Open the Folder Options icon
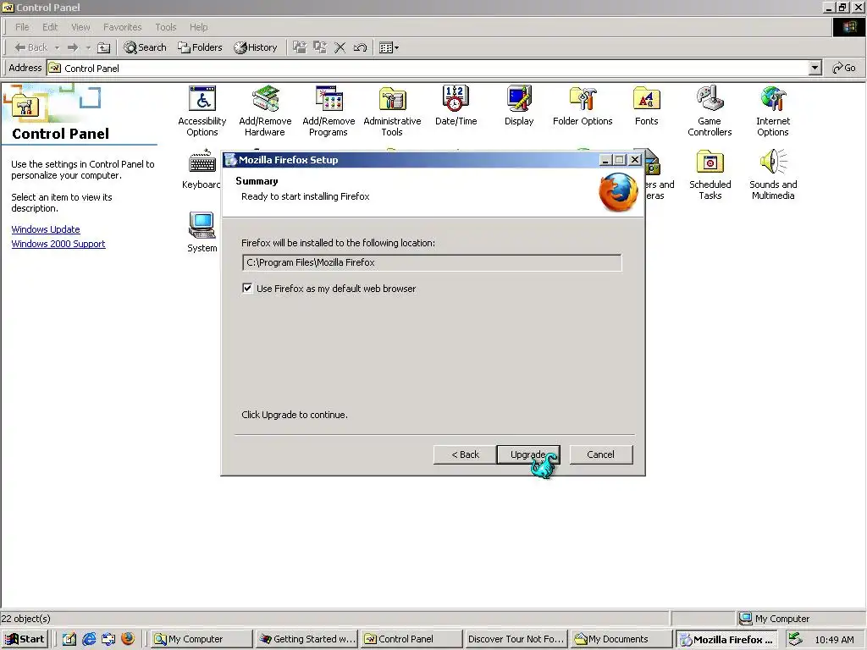The height and width of the screenshot is (650, 867). (x=583, y=106)
